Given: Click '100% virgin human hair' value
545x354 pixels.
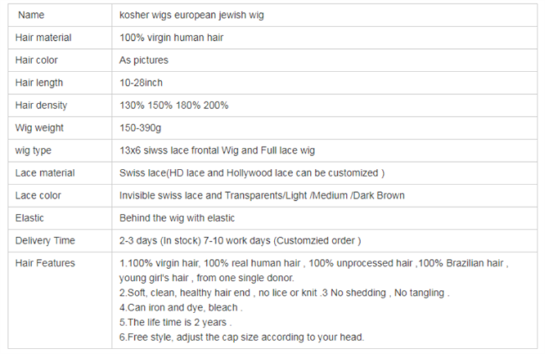Looking at the screenshot, I should 172,37.
